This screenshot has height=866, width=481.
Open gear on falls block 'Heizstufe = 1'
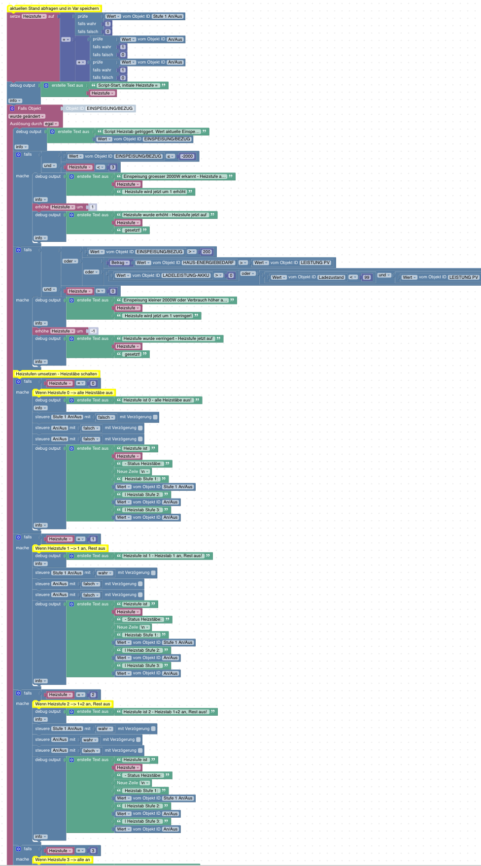click(x=18, y=537)
